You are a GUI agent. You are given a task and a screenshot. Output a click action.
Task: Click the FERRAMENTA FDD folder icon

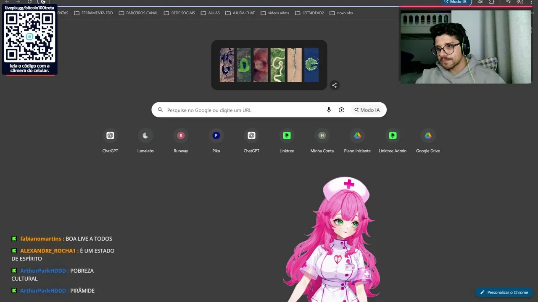[76, 13]
